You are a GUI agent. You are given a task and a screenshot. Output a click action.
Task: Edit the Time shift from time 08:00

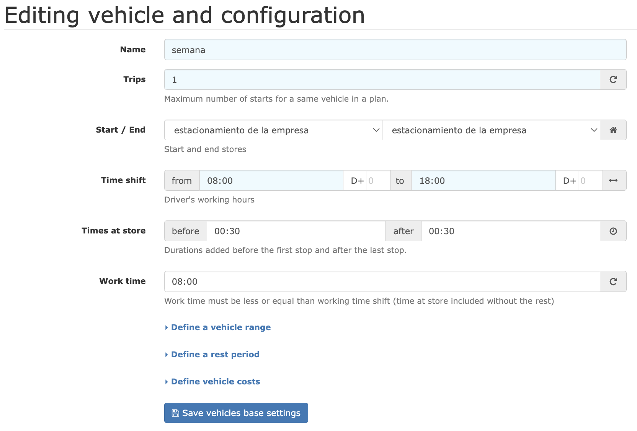pos(271,180)
